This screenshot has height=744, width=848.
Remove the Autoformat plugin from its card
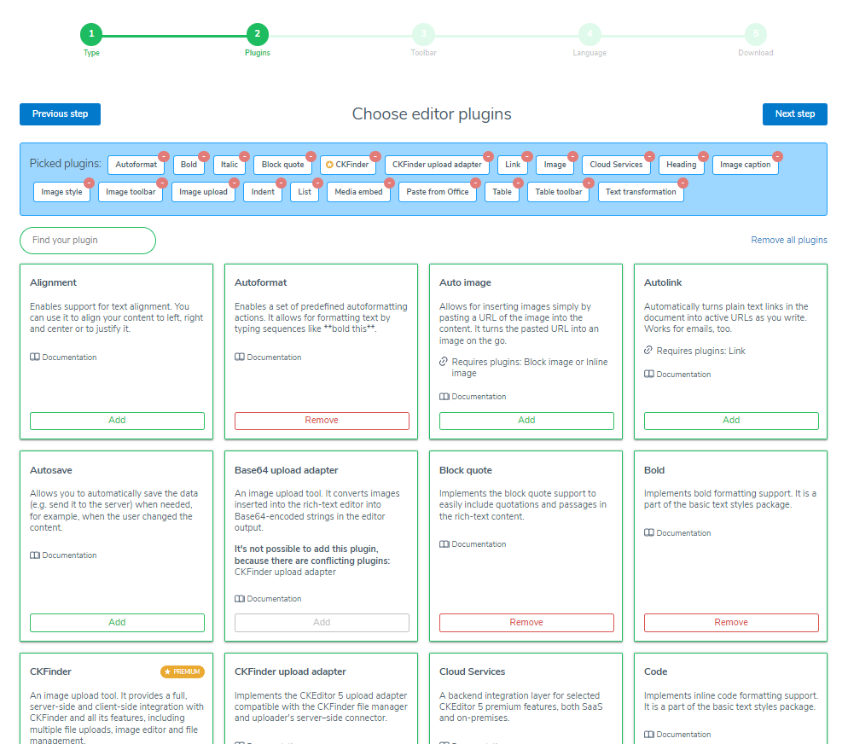(322, 421)
